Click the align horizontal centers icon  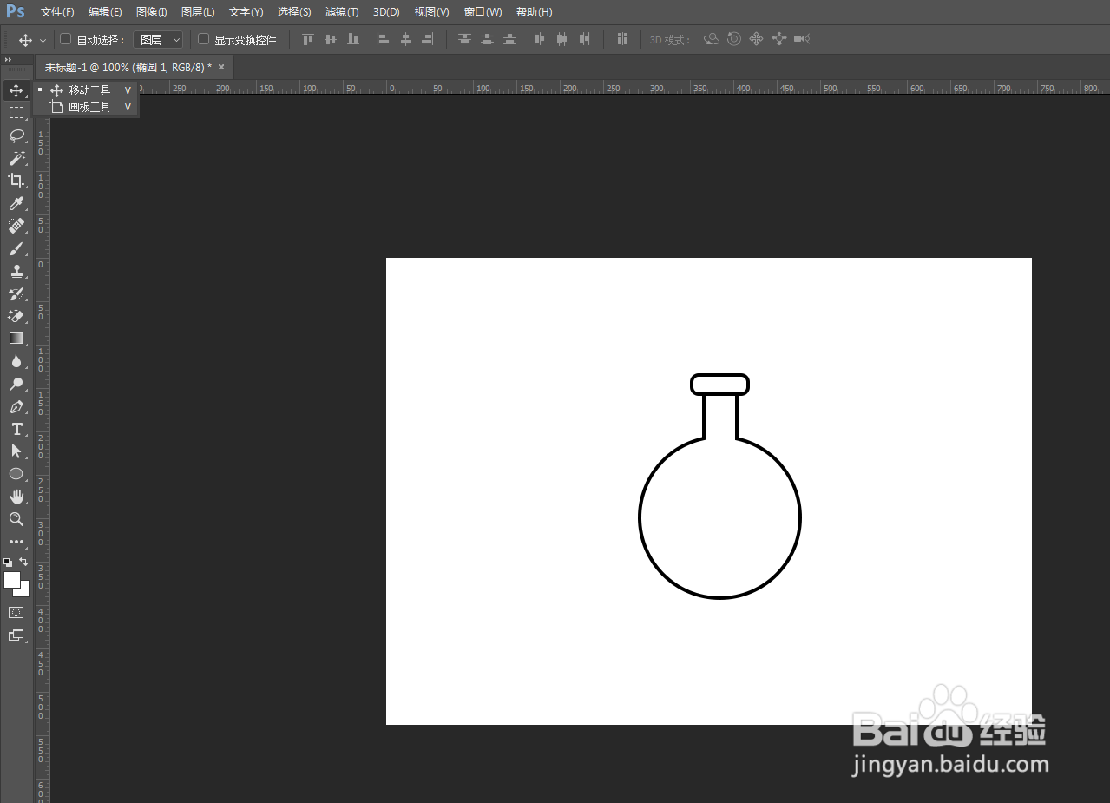pyautogui.click(x=405, y=39)
